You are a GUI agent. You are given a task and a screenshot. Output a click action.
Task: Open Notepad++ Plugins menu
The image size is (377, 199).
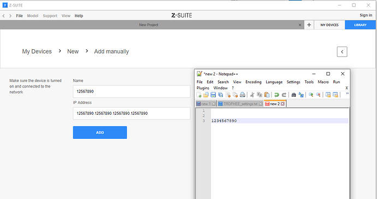[x=203, y=88]
